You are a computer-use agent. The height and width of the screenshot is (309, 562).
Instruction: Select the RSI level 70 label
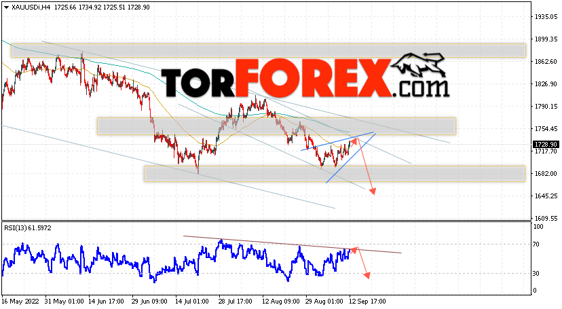pyautogui.click(x=536, y=244)
